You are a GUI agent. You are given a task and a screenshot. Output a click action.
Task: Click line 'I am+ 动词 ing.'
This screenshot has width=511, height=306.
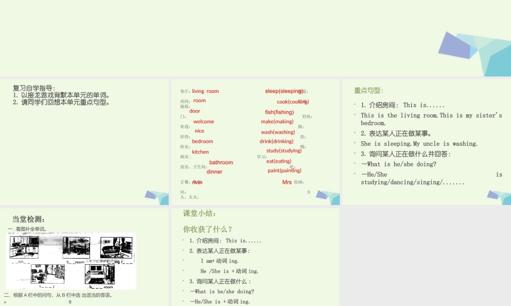pos(220,261)
